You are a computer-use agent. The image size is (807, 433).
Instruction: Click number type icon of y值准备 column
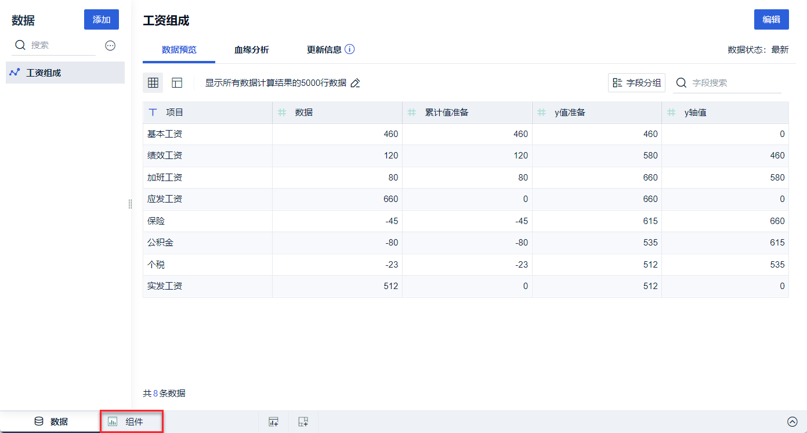tap(542, 113)
